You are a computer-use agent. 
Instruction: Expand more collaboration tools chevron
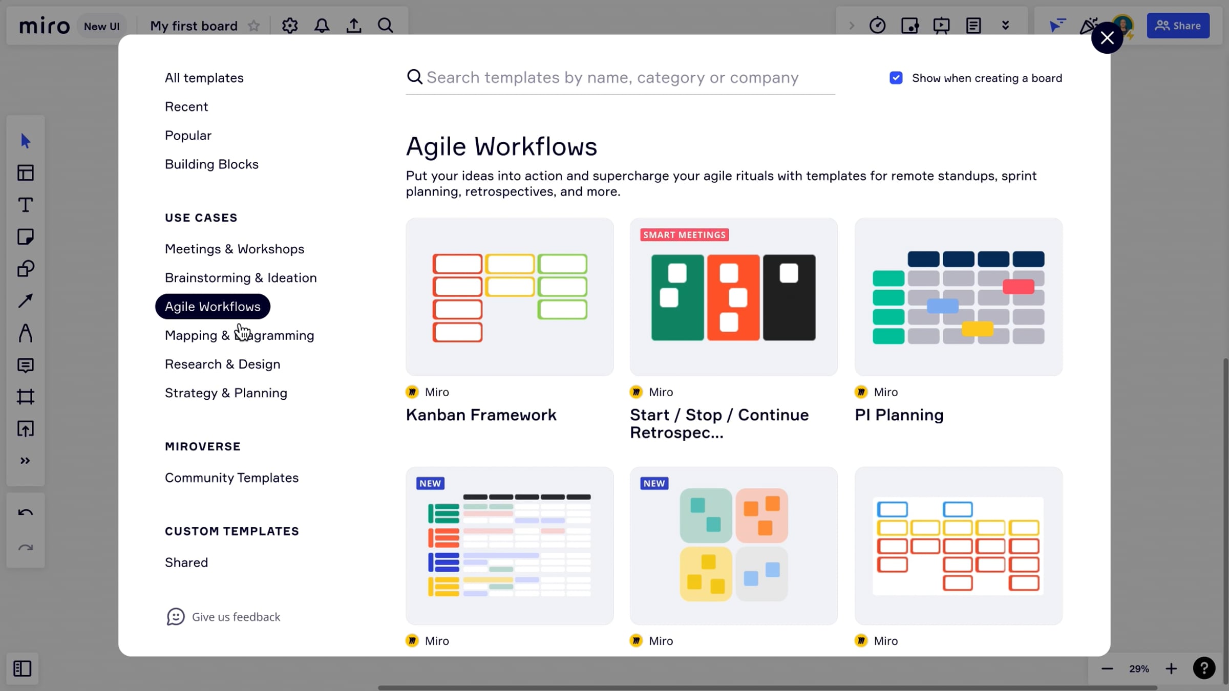coord(1005,26)
